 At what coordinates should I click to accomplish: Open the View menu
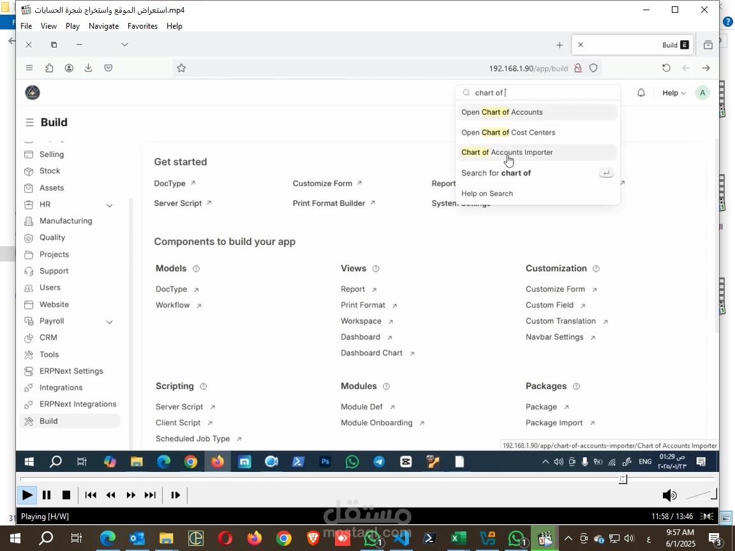pyautogui.click(x=48, y=26)
